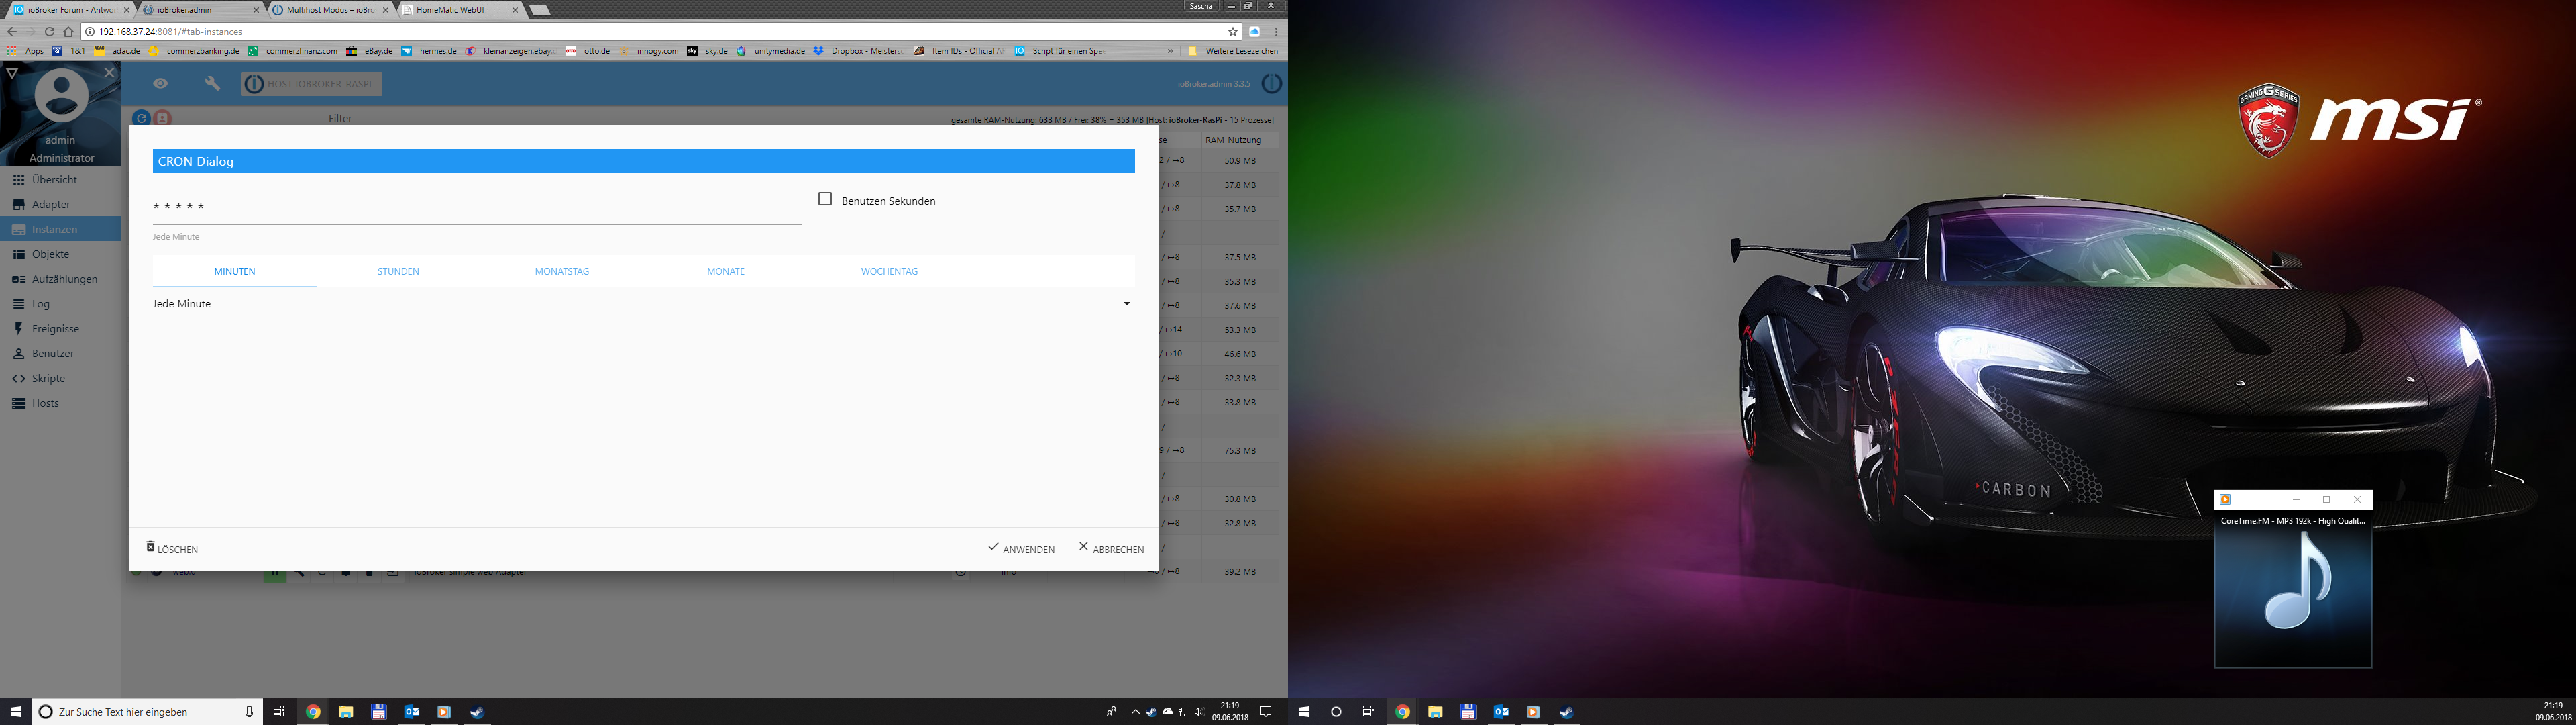Click the Löschen trash button
This screenshot has width=2576, height=725.
pyautogui.click(x=173, y=548)
